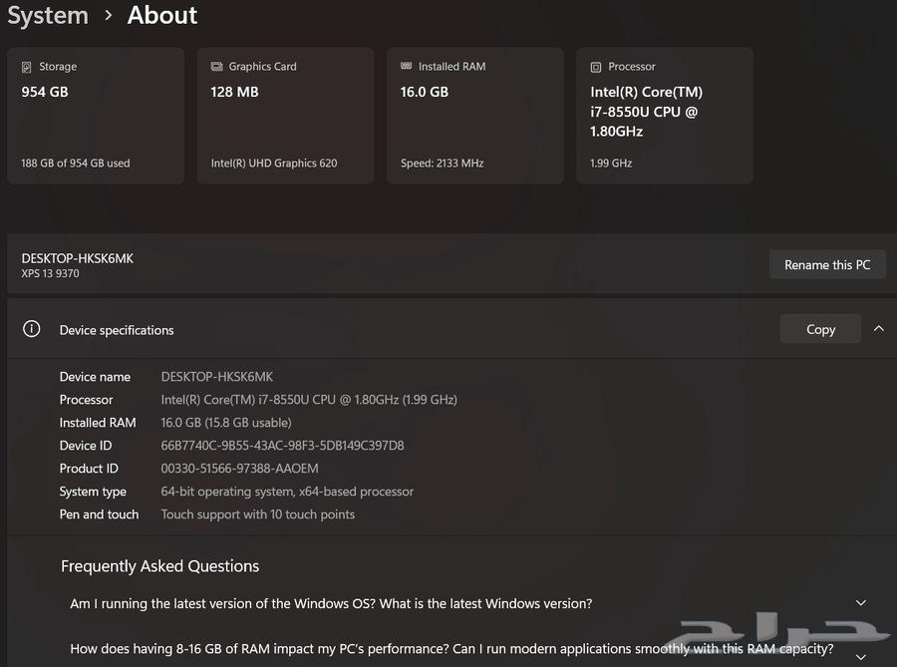Select the Storage card showing 954 GB
897x667 pixels.
point(95,115)
